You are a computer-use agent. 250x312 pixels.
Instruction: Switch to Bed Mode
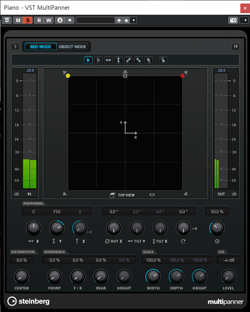[41, 47]
